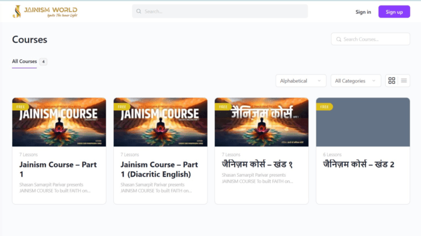Viewport: 421px width, 236px height.
Task: Click the title जैनिज़म कोर्स – खंड १
Action: click(257, 164)
